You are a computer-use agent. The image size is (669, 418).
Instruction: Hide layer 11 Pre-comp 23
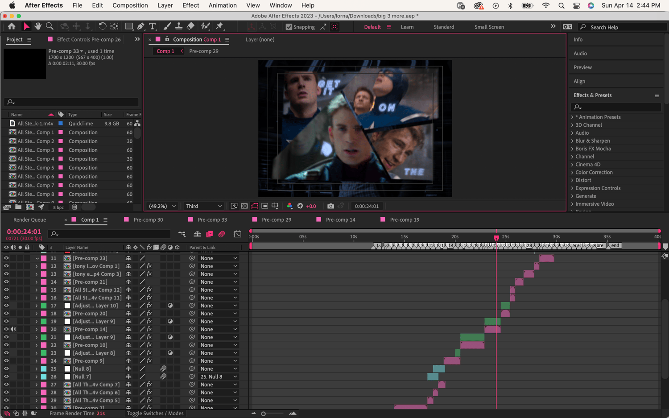6,258
